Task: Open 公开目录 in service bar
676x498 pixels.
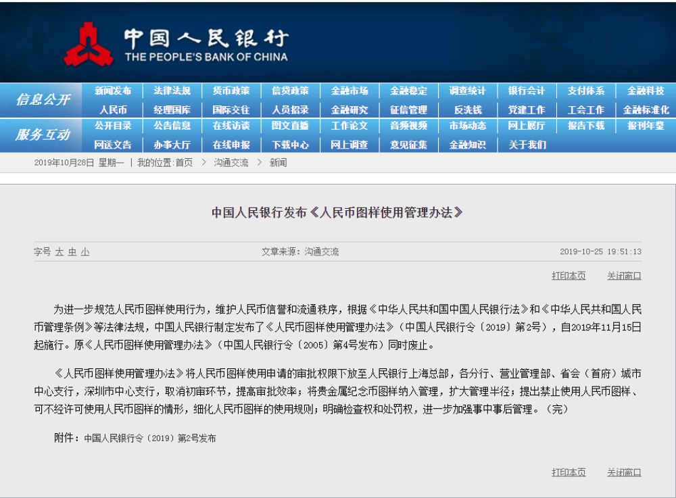Action: (x=113, y=126)
